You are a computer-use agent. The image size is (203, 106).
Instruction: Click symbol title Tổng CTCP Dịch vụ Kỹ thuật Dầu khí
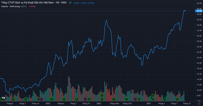pos(27,3)
